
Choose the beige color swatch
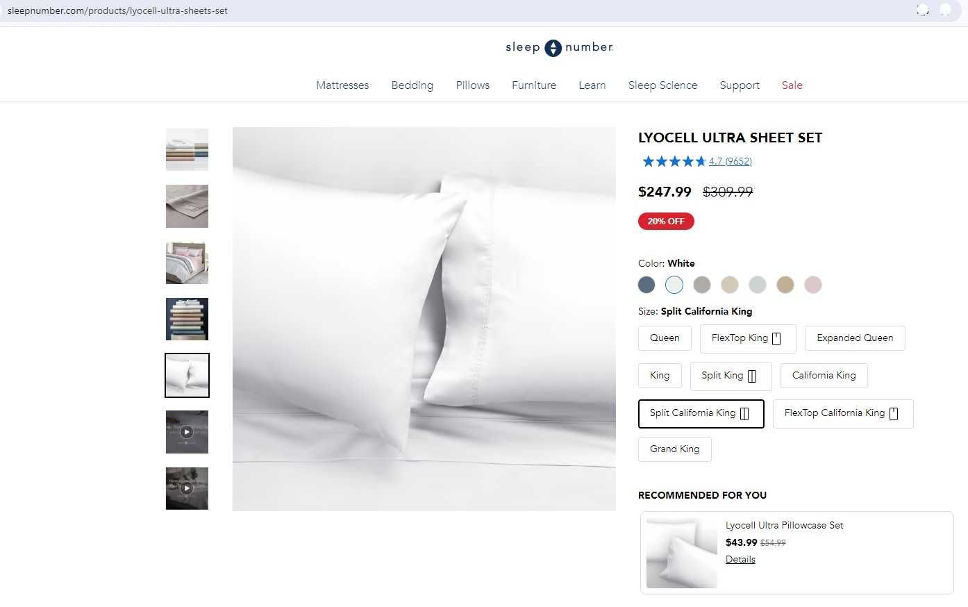[730, 285]
